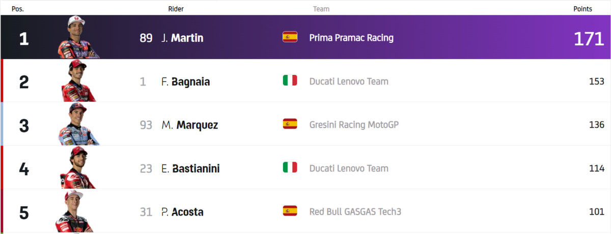The width and height of the screenshot is (611, 234).
Task: Select Red Bull GASGAS Tech3 team
Action: click(355, 212)
